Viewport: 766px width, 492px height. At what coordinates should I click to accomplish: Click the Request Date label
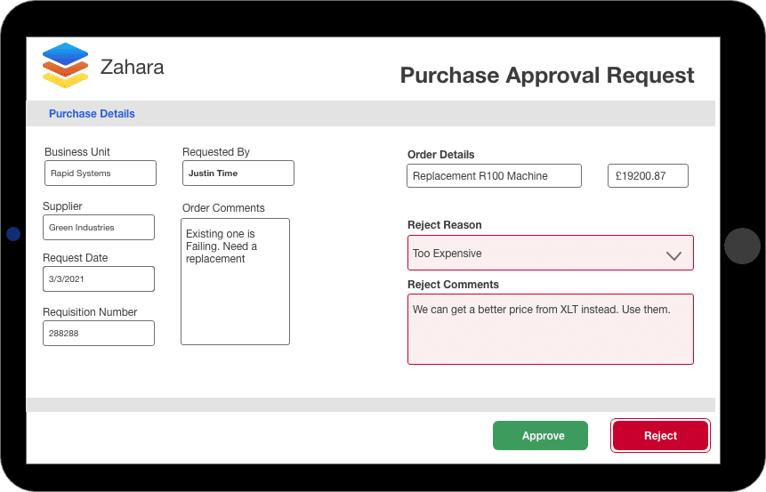pyautogui.click(x=76, y=257)
